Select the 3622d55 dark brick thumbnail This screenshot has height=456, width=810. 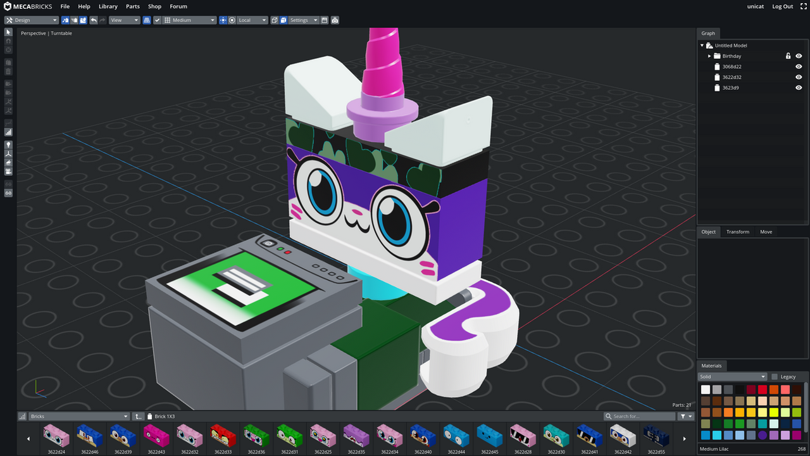coord(656,439)
